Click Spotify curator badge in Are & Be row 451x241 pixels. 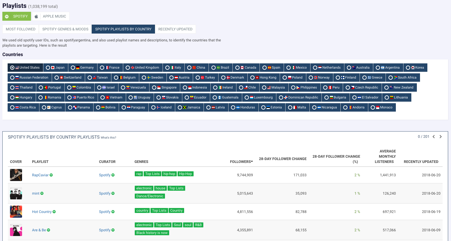coord(113,230)
